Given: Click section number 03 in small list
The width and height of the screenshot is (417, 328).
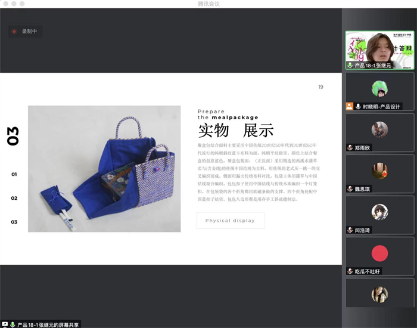Looking at the screenshot, I should (x=14, y=222).
